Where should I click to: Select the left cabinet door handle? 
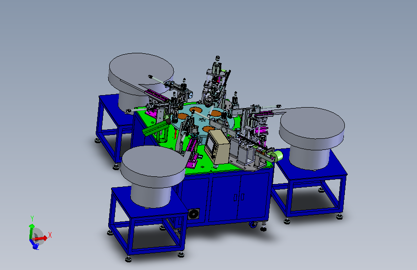tap(235, 197)
